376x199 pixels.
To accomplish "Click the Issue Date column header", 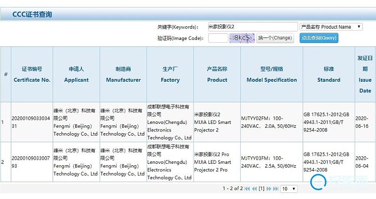I will tap(365, 75).
